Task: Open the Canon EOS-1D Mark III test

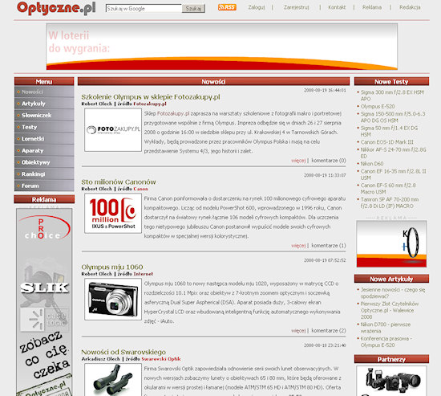Action: pos(387,142)
